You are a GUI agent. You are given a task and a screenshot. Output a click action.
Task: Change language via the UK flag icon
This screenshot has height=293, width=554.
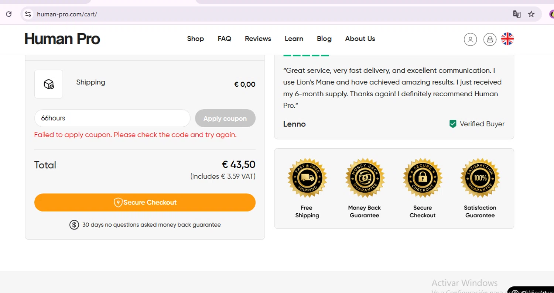coord(507,39)
